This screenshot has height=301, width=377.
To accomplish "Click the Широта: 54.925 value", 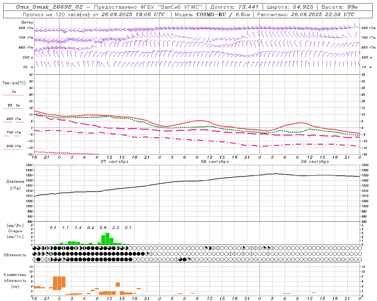I will coord(290,7).
